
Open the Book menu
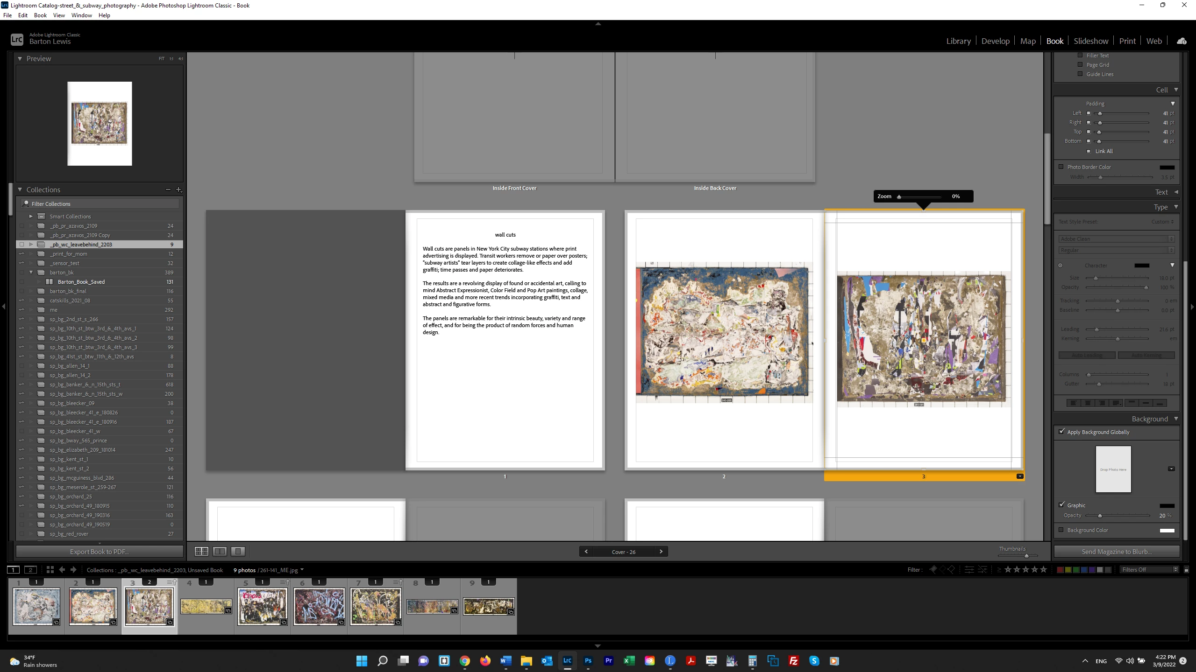point(40,15)
